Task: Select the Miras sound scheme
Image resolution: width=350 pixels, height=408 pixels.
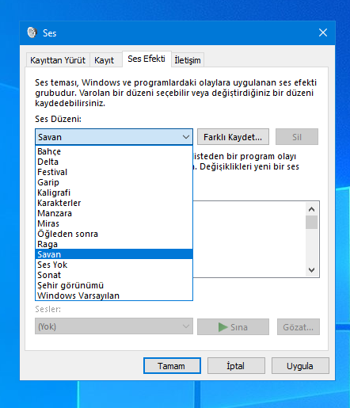Action: click(x=114, y=223)
